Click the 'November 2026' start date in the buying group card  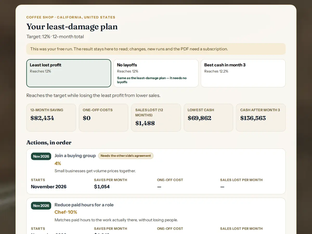tap(49, 187)
